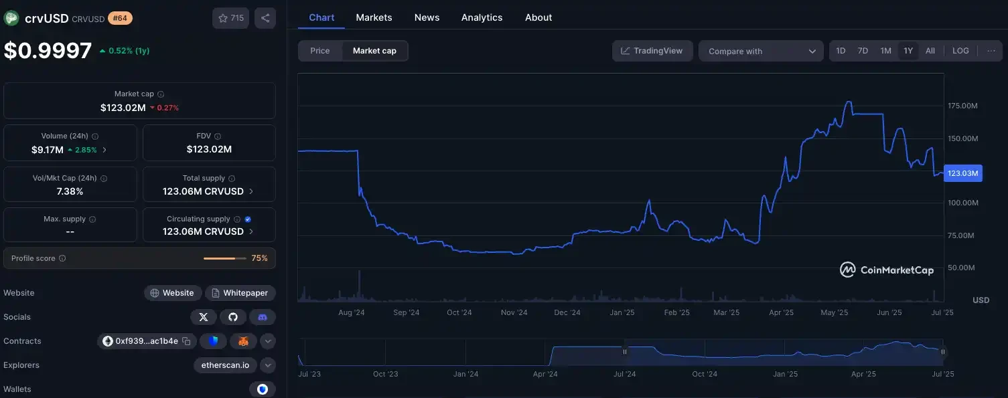Open the X (Twitter) social link
This screenshot has height=398, width=1008.
pos(203,317)
